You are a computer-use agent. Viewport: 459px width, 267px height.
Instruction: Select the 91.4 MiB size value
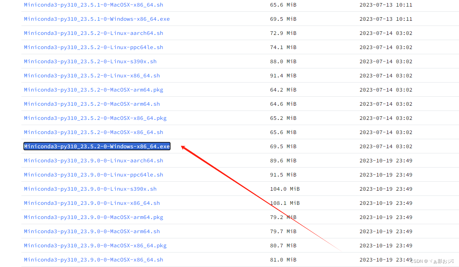pos(283,76)
